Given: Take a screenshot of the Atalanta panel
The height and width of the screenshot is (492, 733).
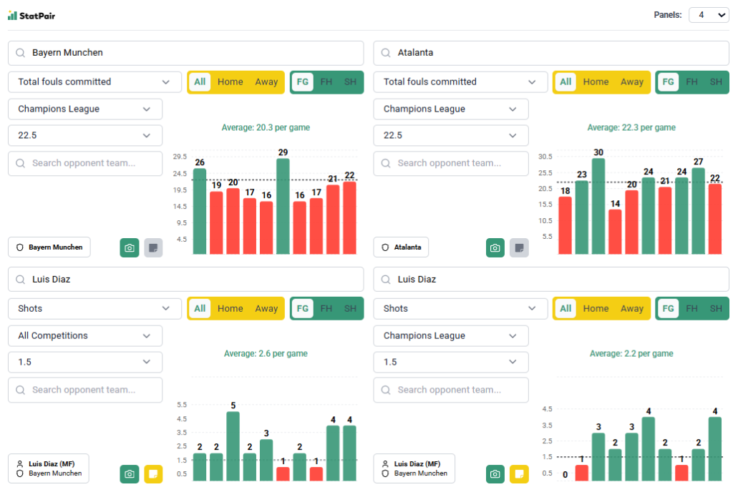Looking at the screenshot, I should pyautogui.click(x=495, y=247).
